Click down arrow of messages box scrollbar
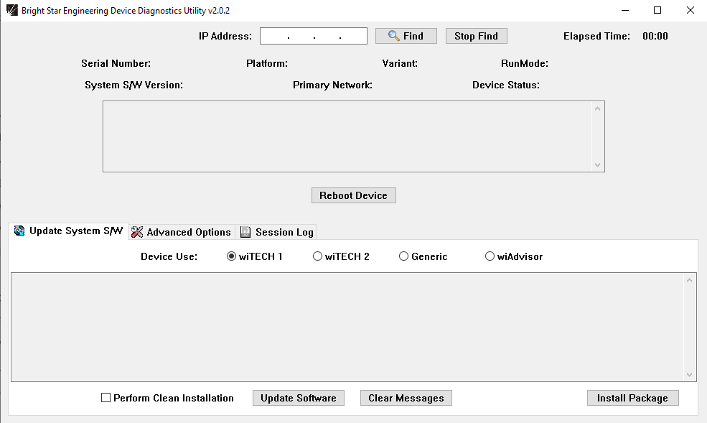707x423 pixels. point(690,375)
